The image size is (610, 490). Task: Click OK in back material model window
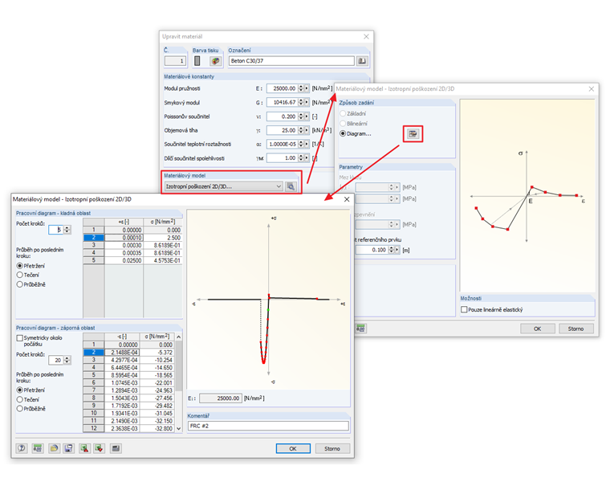click(x=537, y=329)
